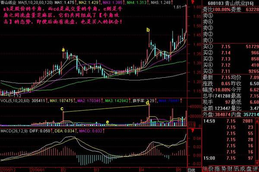Click the scroll-up arrow in tick list

pos(257,121)
